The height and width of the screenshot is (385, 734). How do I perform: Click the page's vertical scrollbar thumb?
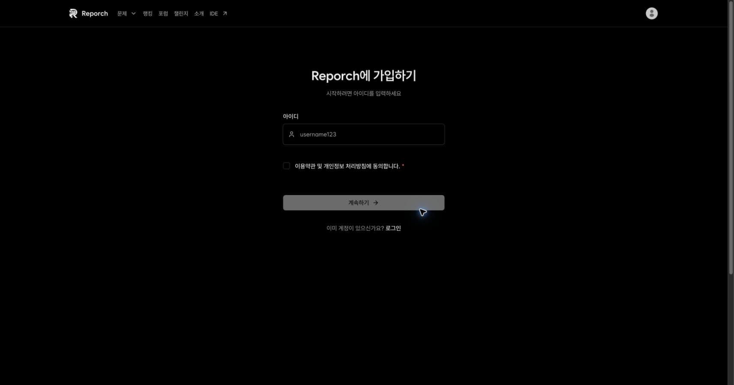pos(731,137)
